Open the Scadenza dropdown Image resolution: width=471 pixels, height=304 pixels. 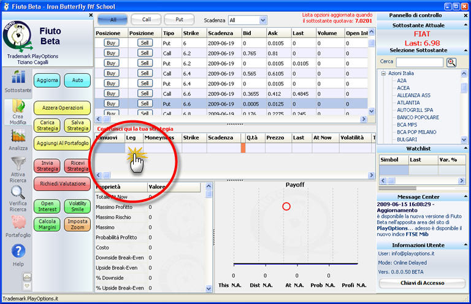pyautogui.click(x=262, y=20)
